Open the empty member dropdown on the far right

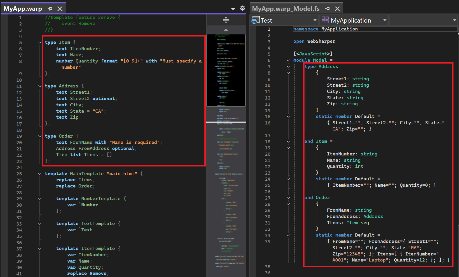[x=455, y=20]
